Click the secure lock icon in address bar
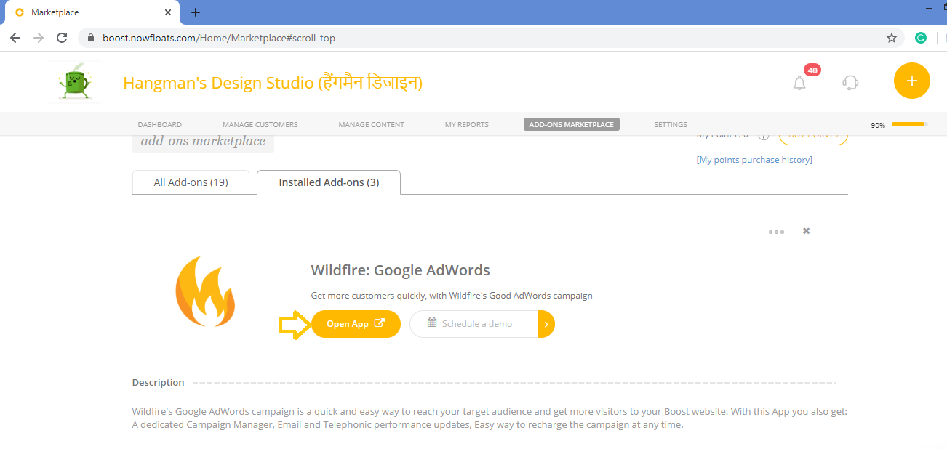The image size is (947, 449). (91, 38)
